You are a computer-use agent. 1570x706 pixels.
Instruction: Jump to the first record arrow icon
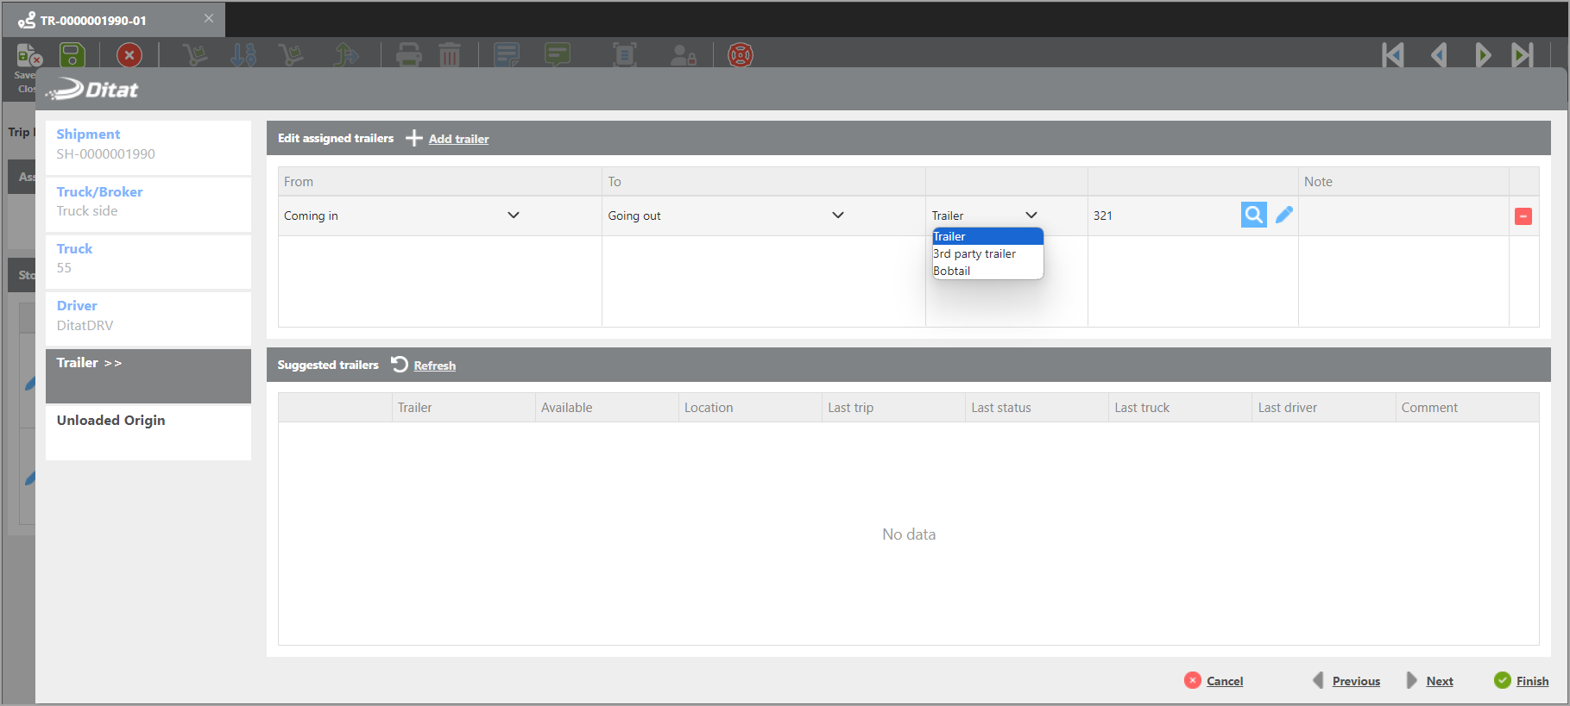pyautogui.click(x=1392, y=56)
